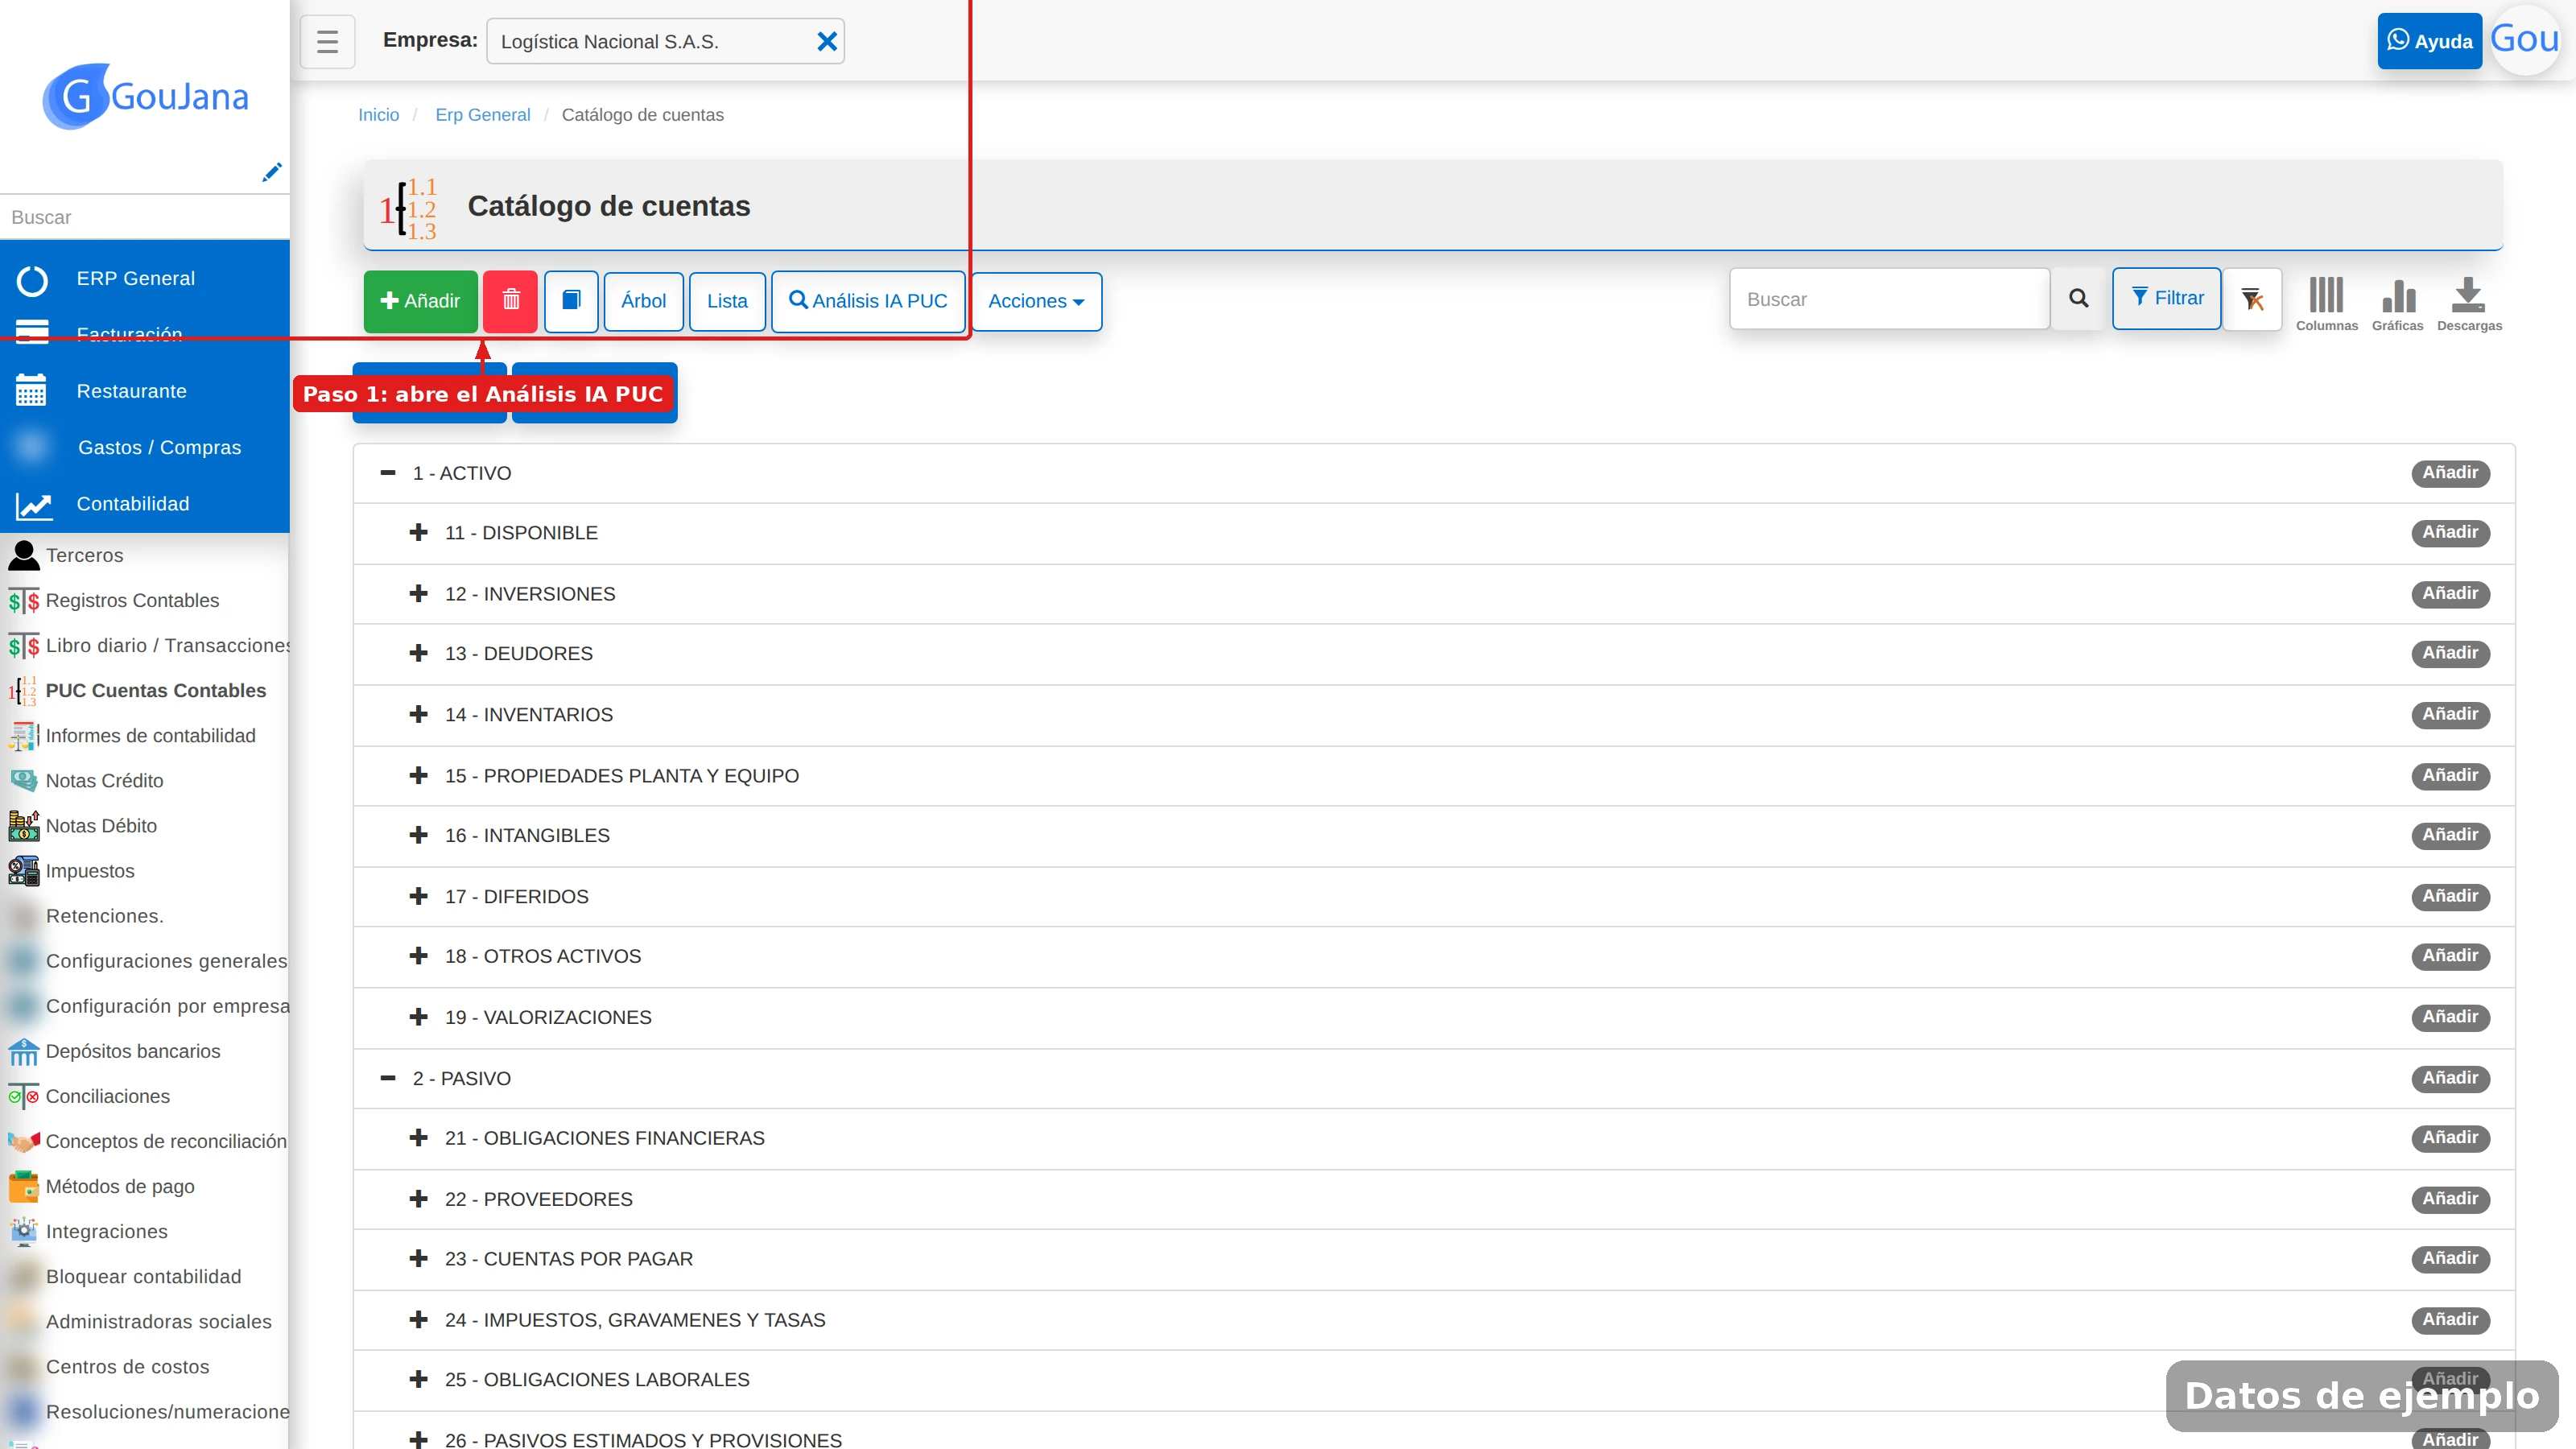Switch the view to Árbol mode
The width and height of the screenshot is (2576, 1449).
643,300
